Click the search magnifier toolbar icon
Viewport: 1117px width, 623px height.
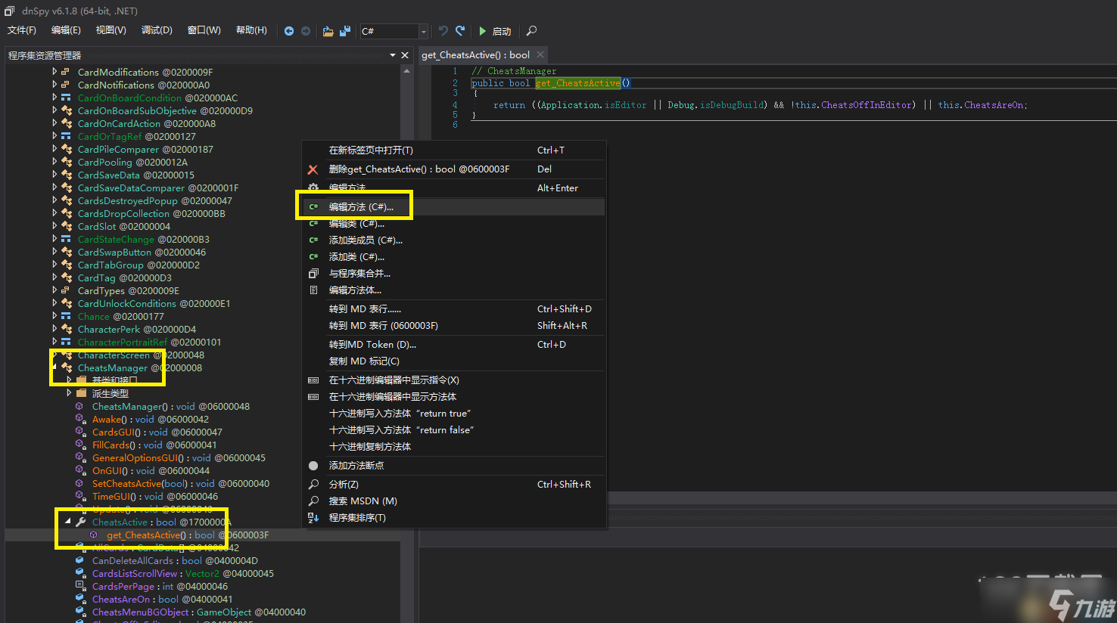coord(531,31)
